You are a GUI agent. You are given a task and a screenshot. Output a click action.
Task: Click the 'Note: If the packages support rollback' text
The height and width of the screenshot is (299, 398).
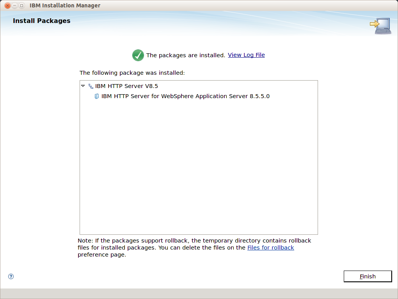(194, 248)
